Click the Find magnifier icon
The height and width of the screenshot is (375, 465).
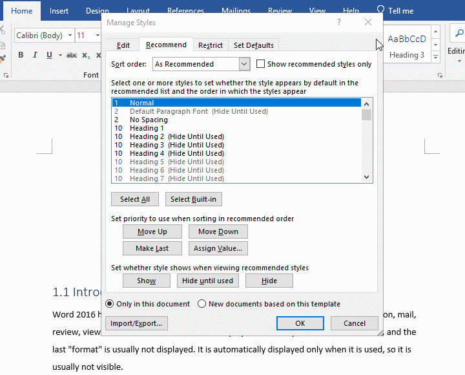[x=459, y=33]
